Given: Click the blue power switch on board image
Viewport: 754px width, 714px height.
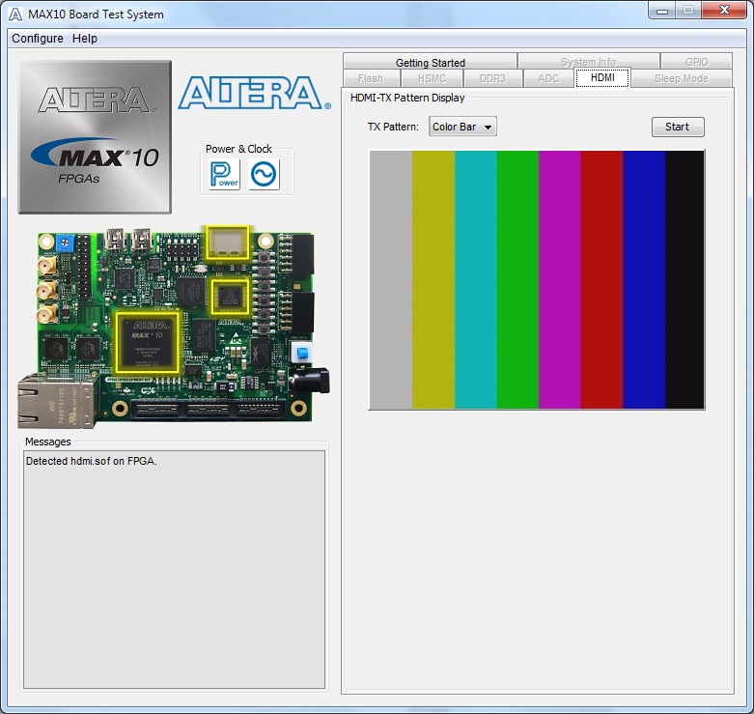Looking at the screenshot, I should tap(302, 354).
